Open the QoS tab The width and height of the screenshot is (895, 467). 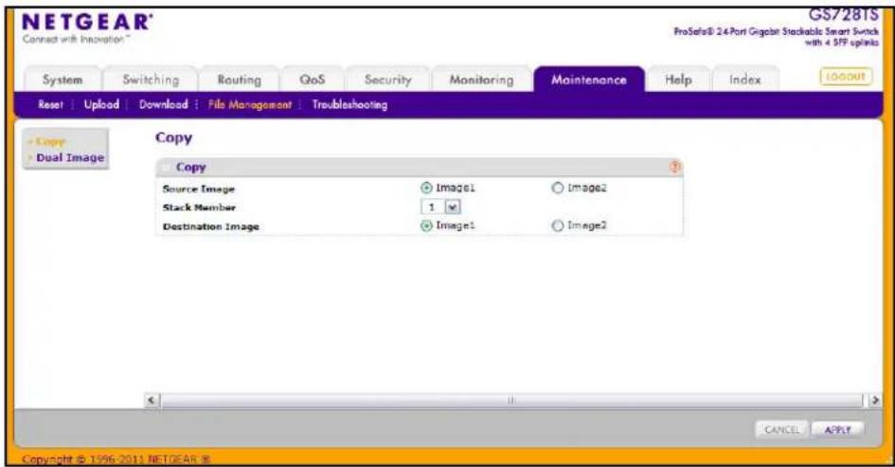point(313,80)
